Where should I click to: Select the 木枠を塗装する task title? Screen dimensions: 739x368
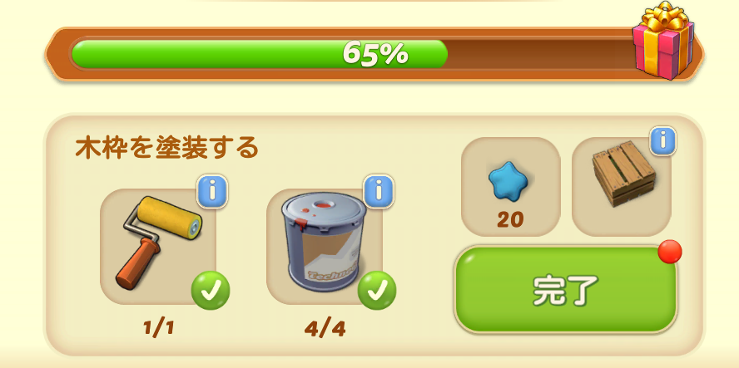tap(167, 147)
